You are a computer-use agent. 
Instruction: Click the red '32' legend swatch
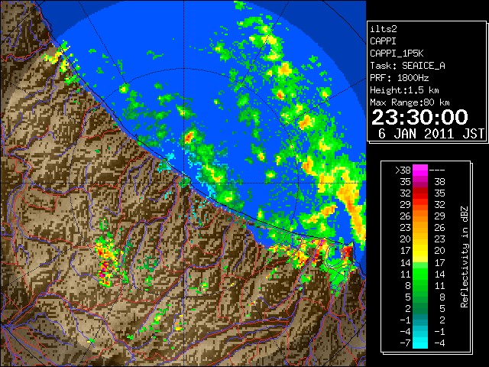pyautogui.click(x=420, y=193)
